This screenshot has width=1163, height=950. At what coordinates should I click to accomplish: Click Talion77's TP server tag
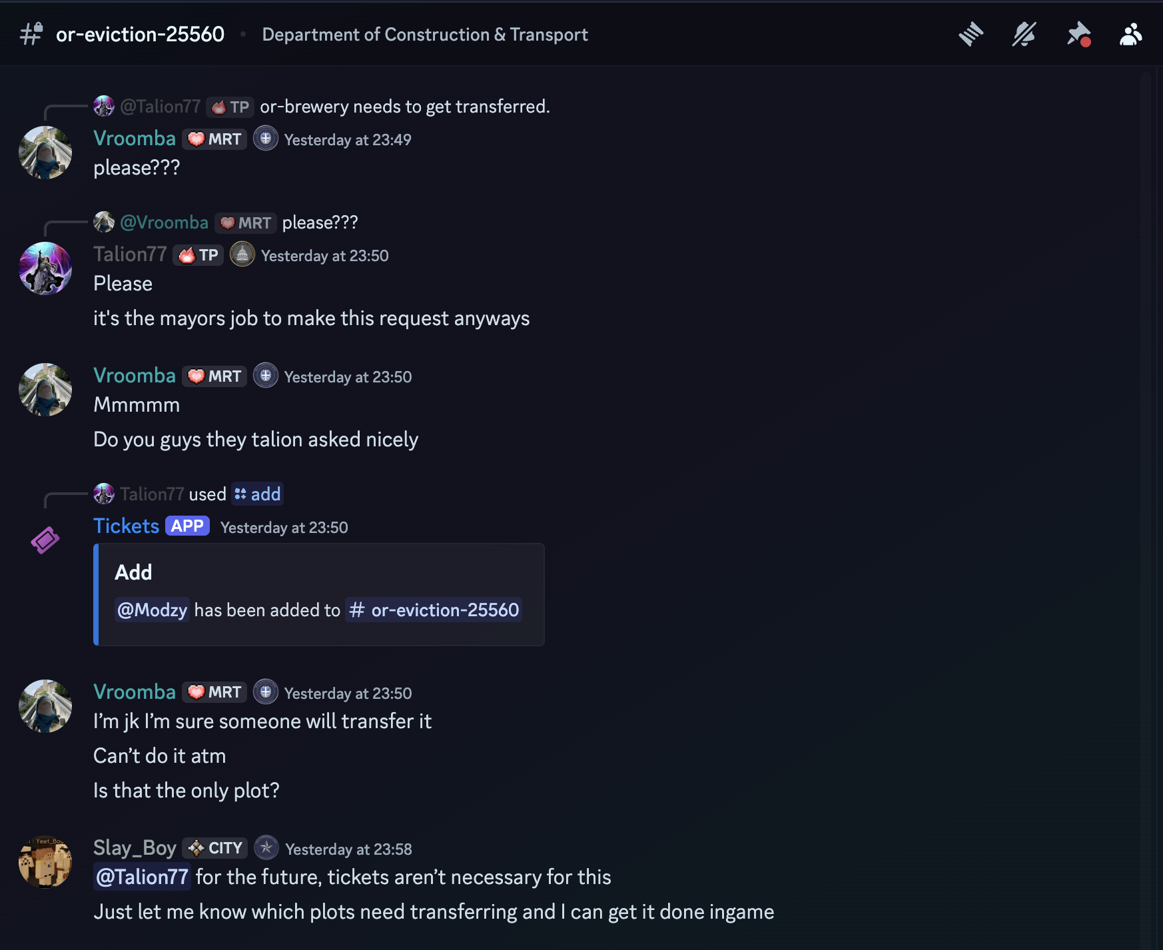pos(198,255)
